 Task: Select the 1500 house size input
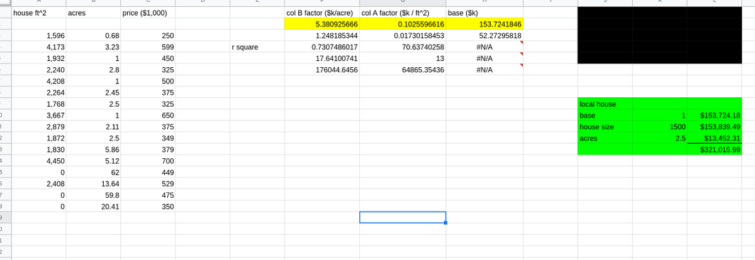pyautogui.click(x=659, y=127)
